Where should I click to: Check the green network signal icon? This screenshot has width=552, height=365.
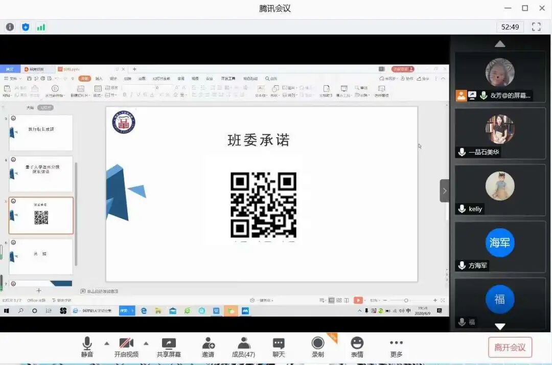point(41,27)
